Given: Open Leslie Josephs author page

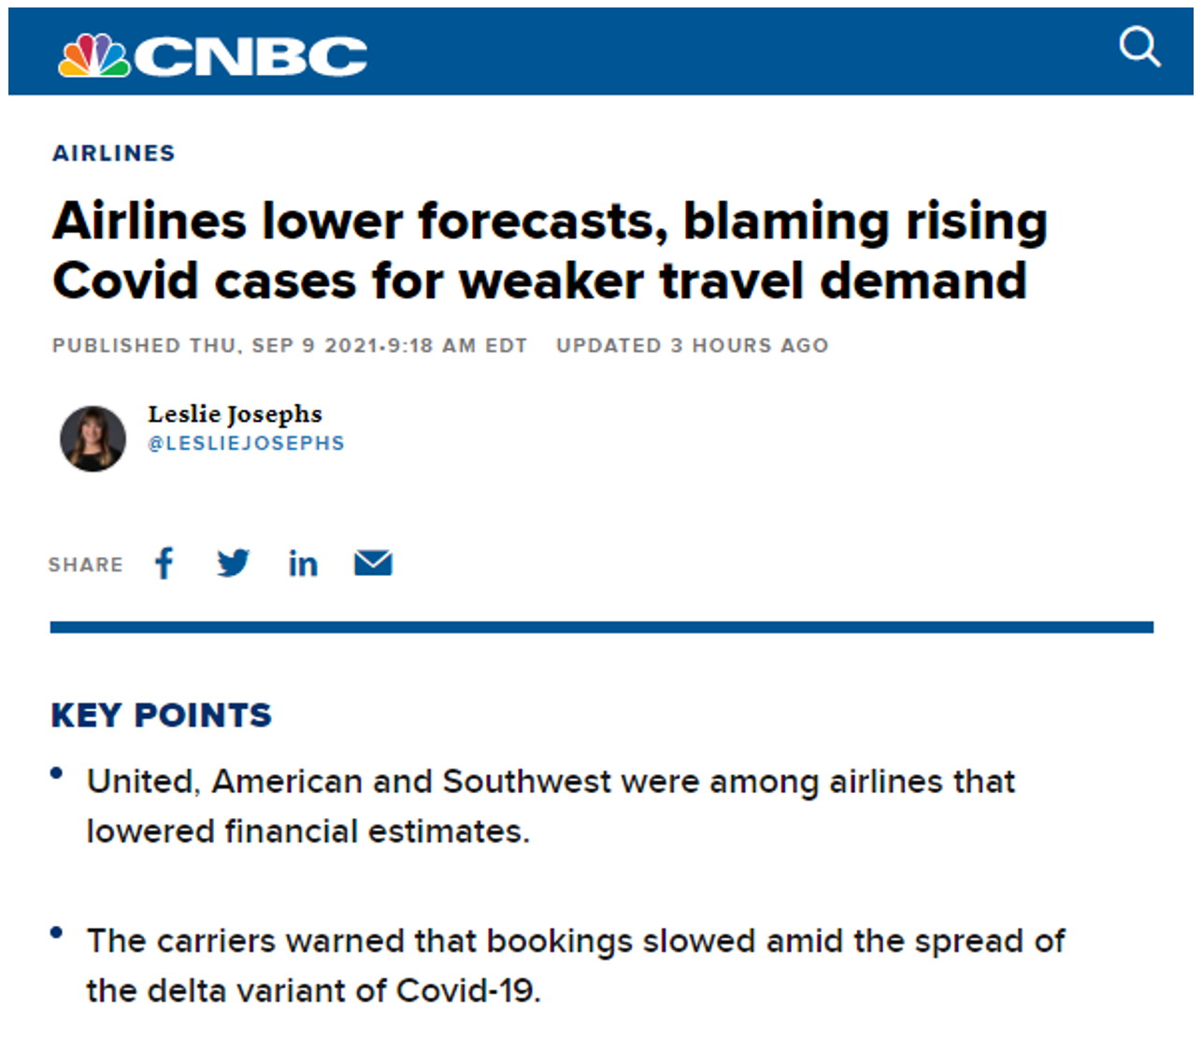Looking at the screenshot, I should [x=235, y=413].
